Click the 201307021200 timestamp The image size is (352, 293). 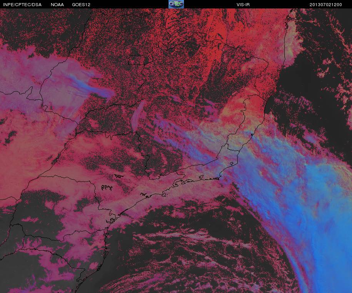pyautogui.click(x=326, y=5)
